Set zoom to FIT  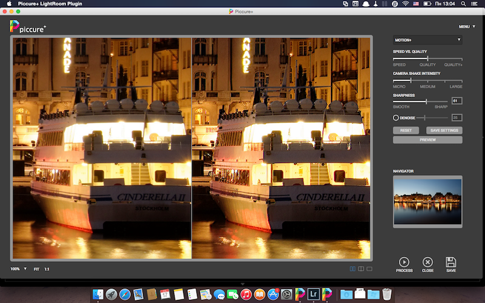[x=36, y=268]
